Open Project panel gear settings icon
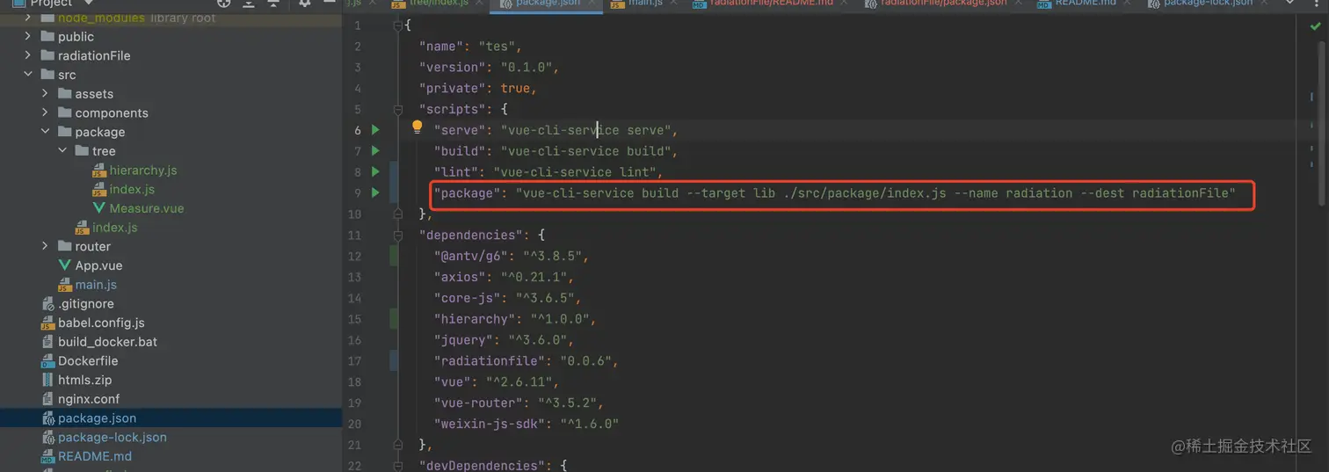This screenshot has height=472, width=1329. (x=304, y=4)
